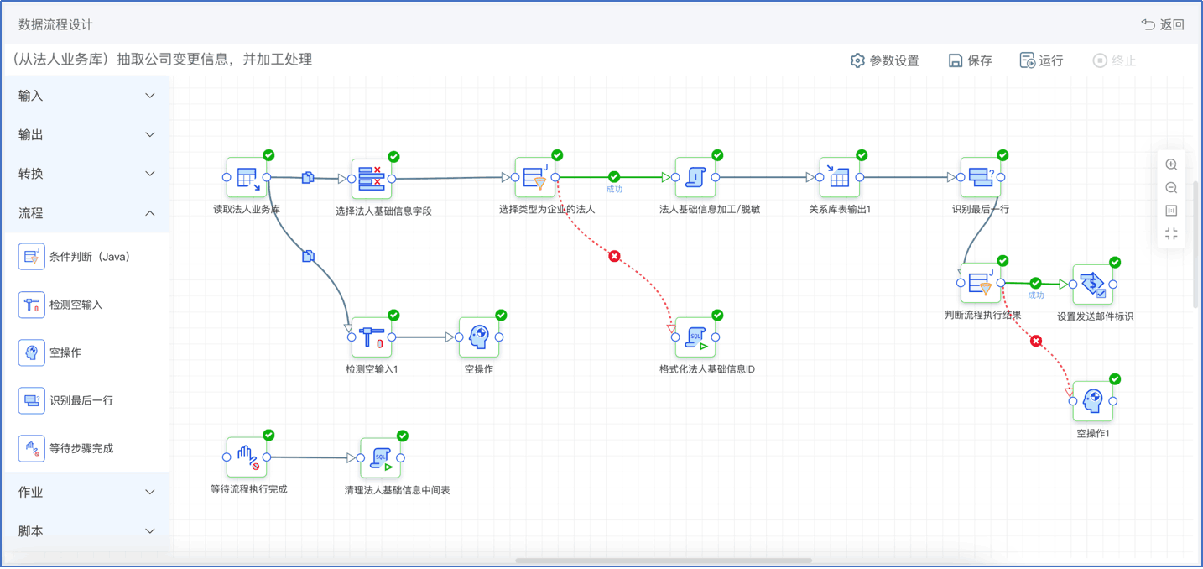Click input port of 空操作1 node
Image resolution: width=1203 pixels, height=569 pixels.
[1073, 402]
